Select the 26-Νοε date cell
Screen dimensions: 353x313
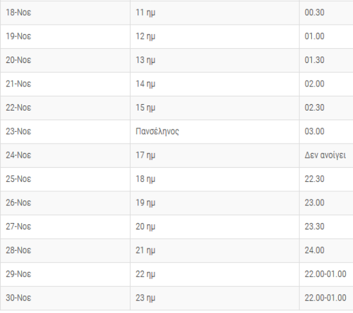[x=65, y=203]
